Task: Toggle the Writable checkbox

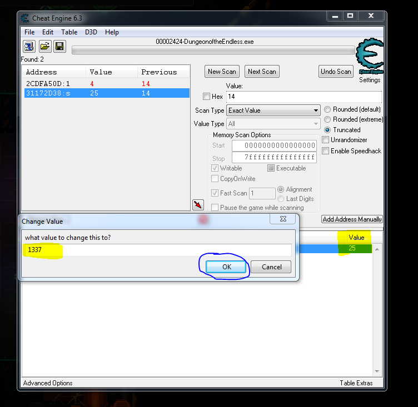Action: pyautogui.click(x=215, y=168)
